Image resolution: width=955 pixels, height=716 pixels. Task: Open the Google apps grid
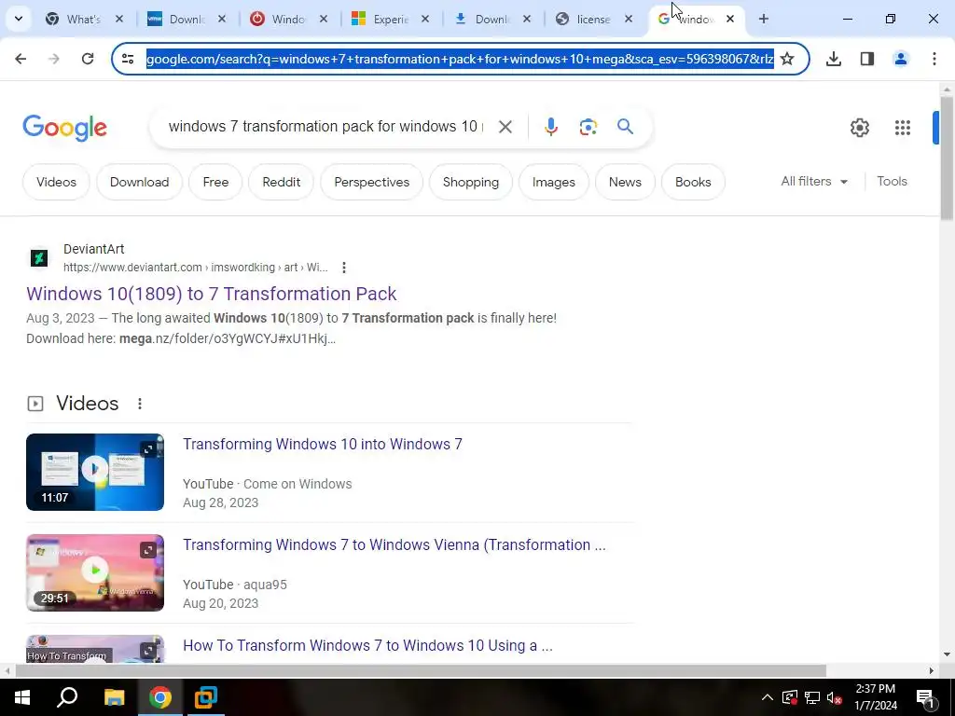(x=903, y=127)
